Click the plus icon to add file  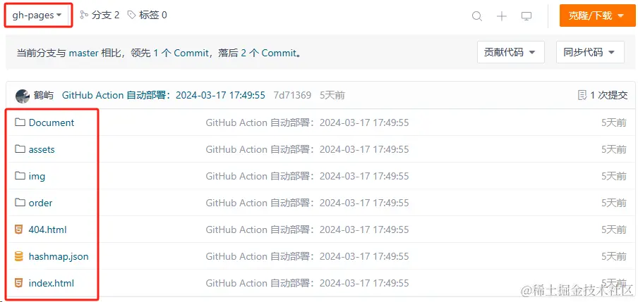coord(502,16)
